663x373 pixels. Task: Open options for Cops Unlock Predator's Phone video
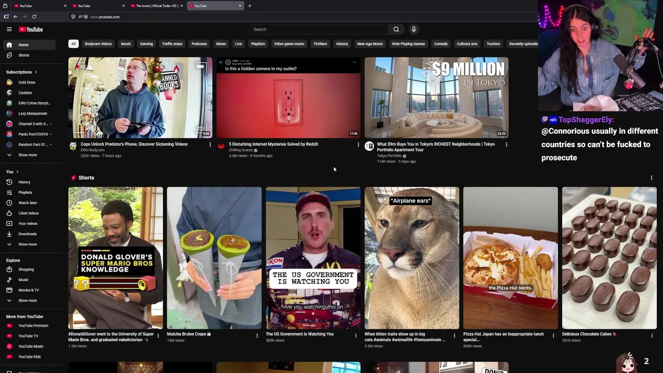pos(210,145)
